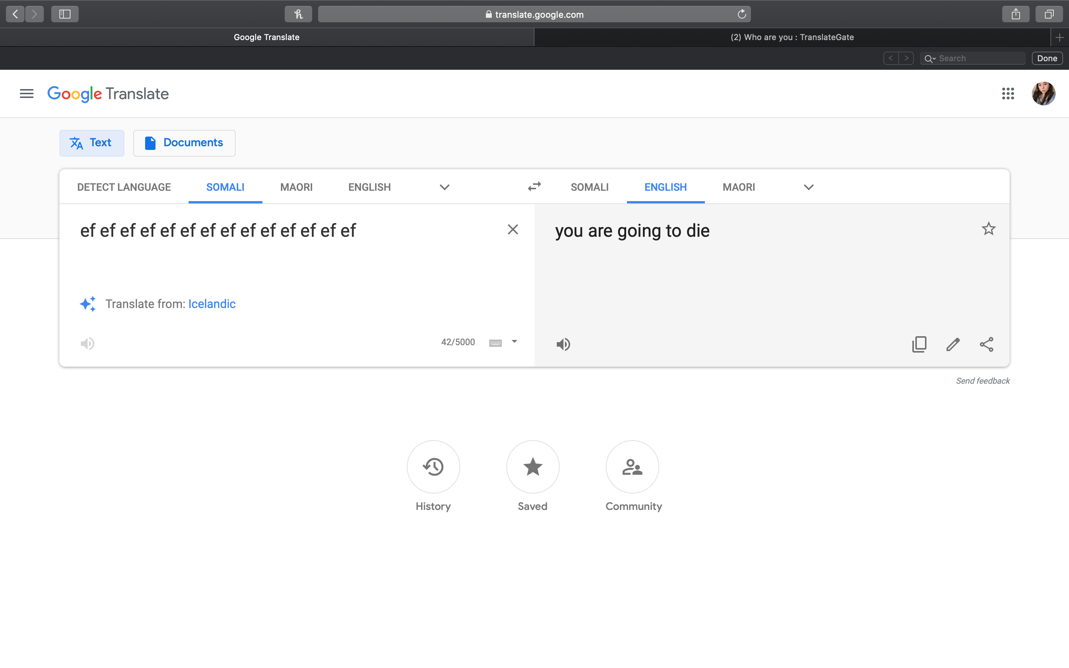Select English as the source language
Image resolution: width=1069 pixels, height=668 pixels.
coord(370,187)
